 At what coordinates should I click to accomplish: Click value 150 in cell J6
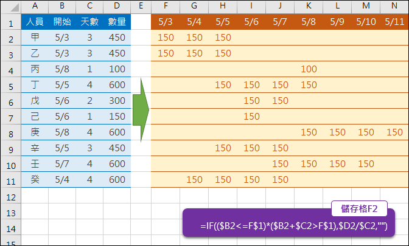(280, 100)
